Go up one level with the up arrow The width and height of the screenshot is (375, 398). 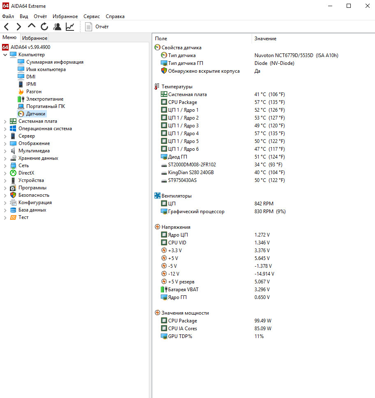[32, 26]
